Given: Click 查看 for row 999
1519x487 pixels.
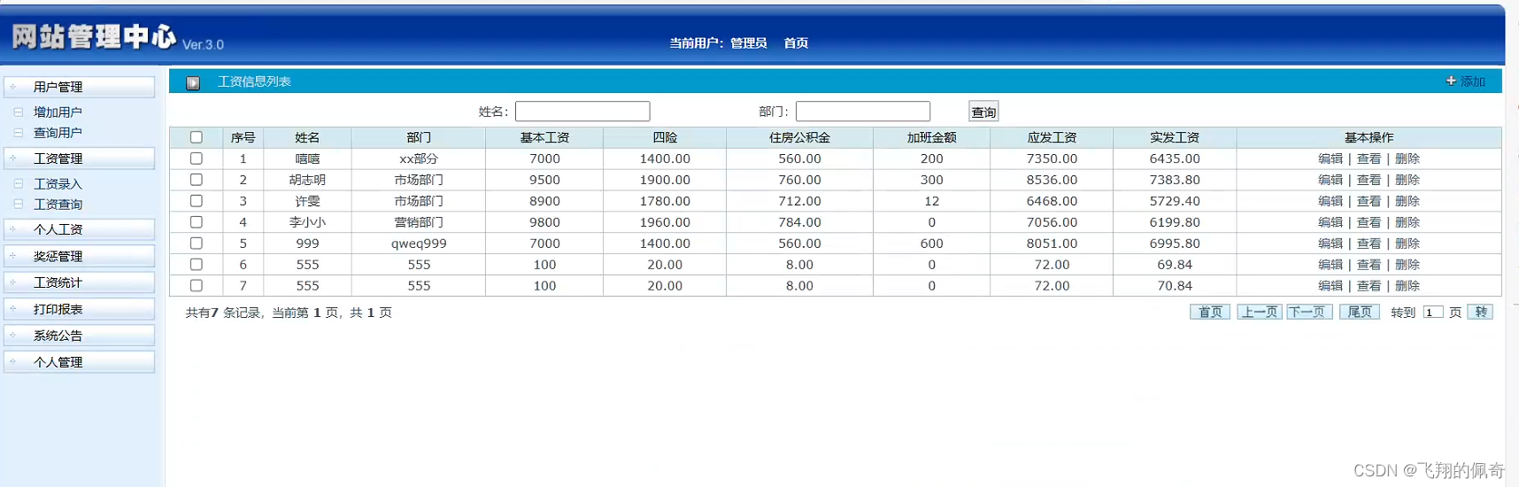Looking at the screenshot, I should (1369, 243).
